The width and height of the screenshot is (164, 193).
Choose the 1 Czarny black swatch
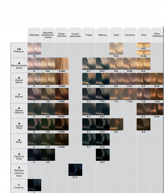coord(34,185)
